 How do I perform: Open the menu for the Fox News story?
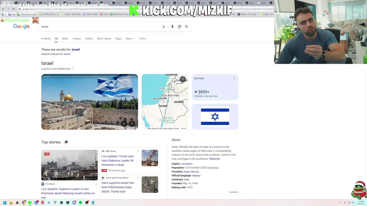[x=96, y=184]
